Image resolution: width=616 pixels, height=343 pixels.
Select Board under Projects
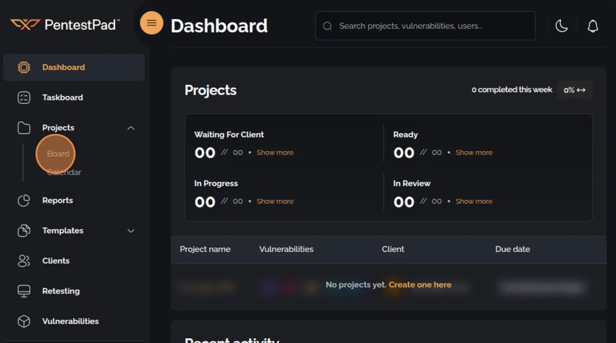58,153
